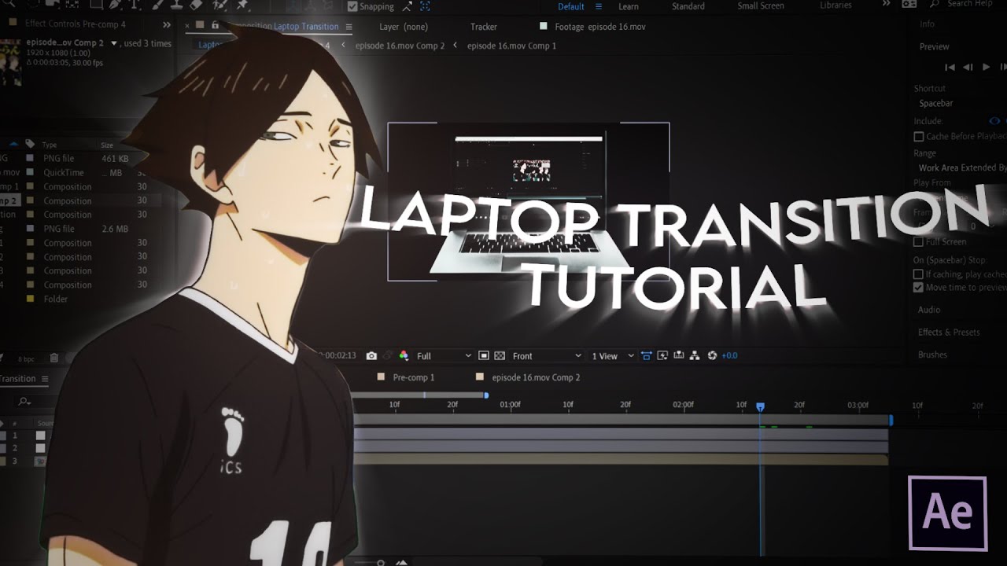Toggle include video eye icon in Preview
The image size is (1007, 566).
(994, 121)
